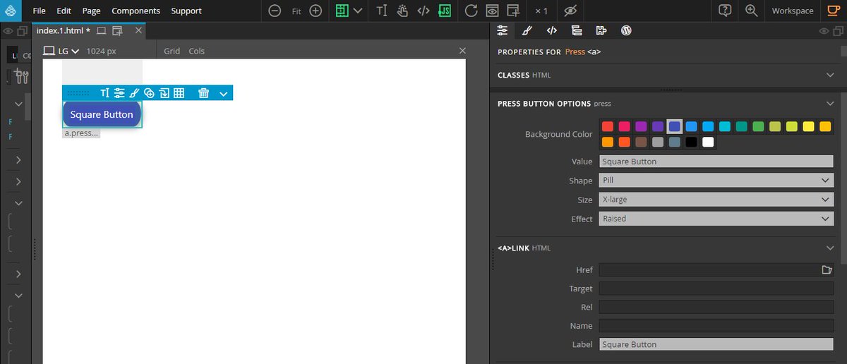The height and width of the screenshot is (364, 847).
Task: Open the File menu
Action: (x=39, y=11)
